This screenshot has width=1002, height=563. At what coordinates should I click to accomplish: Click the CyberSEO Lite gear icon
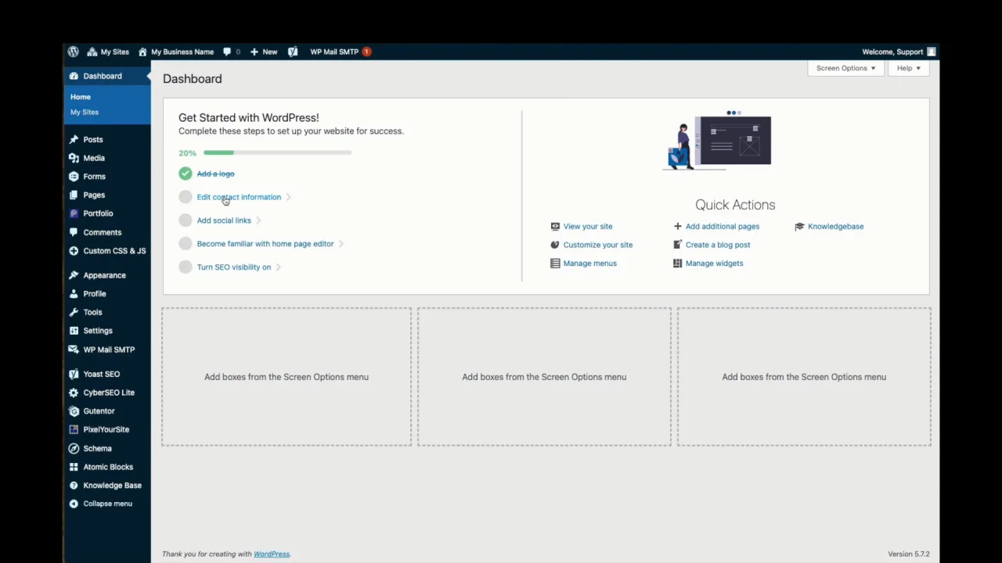coord(74,393)
